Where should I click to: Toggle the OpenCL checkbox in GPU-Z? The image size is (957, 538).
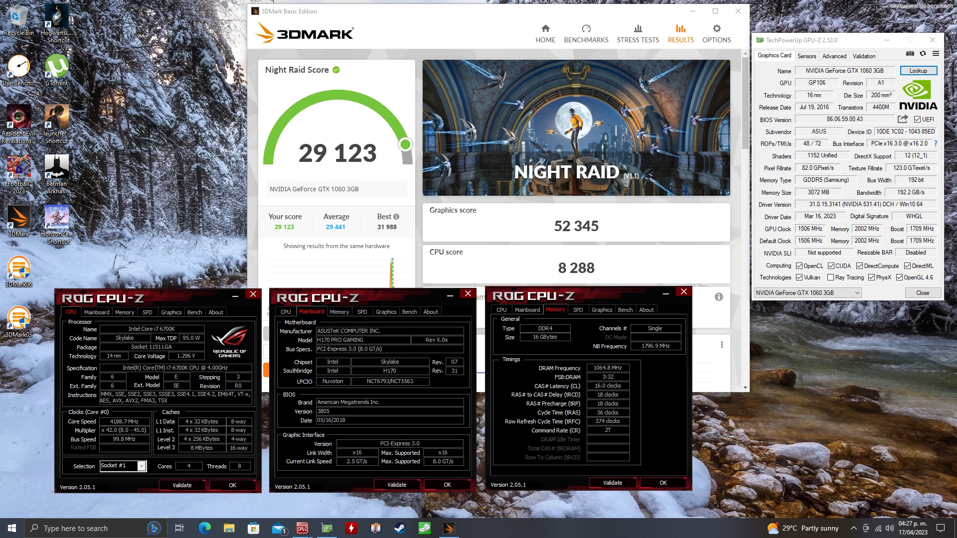click(x=799, y=266)
